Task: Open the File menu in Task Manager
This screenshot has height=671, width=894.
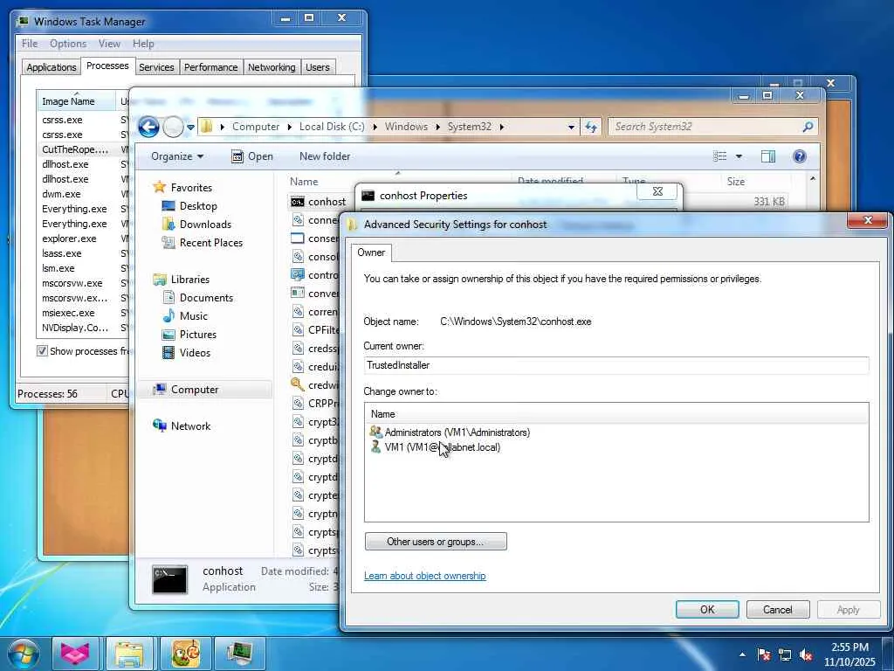Action: coord(30,44)
